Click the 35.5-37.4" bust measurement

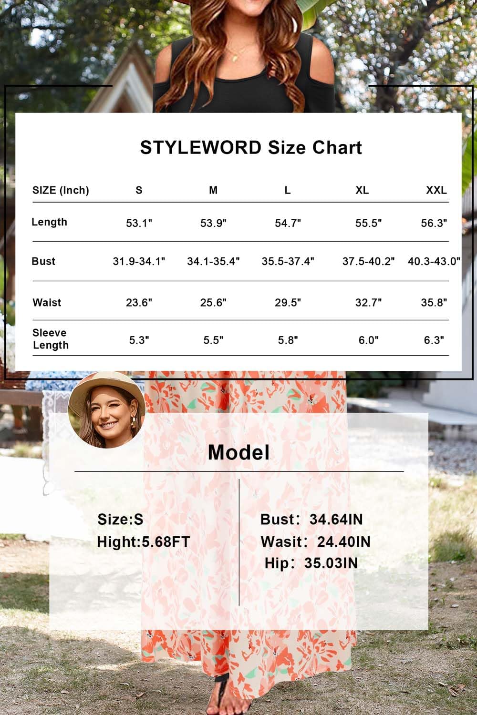pos(288,261)
